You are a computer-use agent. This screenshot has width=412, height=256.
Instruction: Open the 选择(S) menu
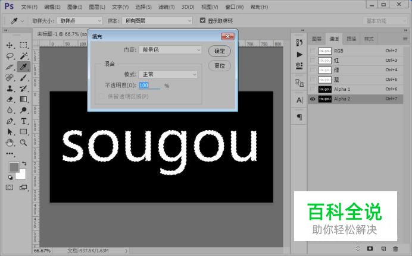pyautogui.click(x=143, y=7)
